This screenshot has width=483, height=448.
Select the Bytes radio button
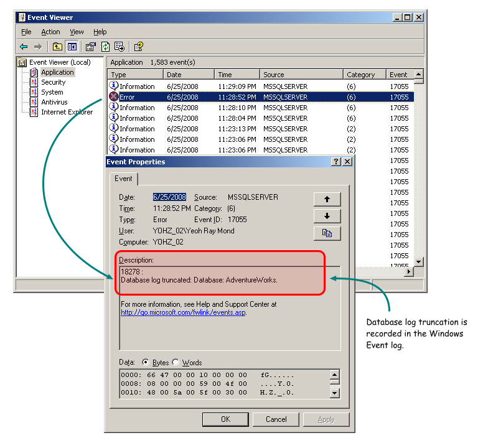point(146,363)
